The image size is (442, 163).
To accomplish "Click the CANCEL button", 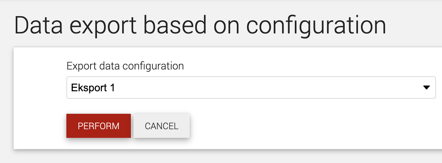I will pos(161,126).
